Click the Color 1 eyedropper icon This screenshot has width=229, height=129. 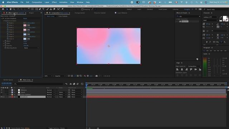click(28, 25)
